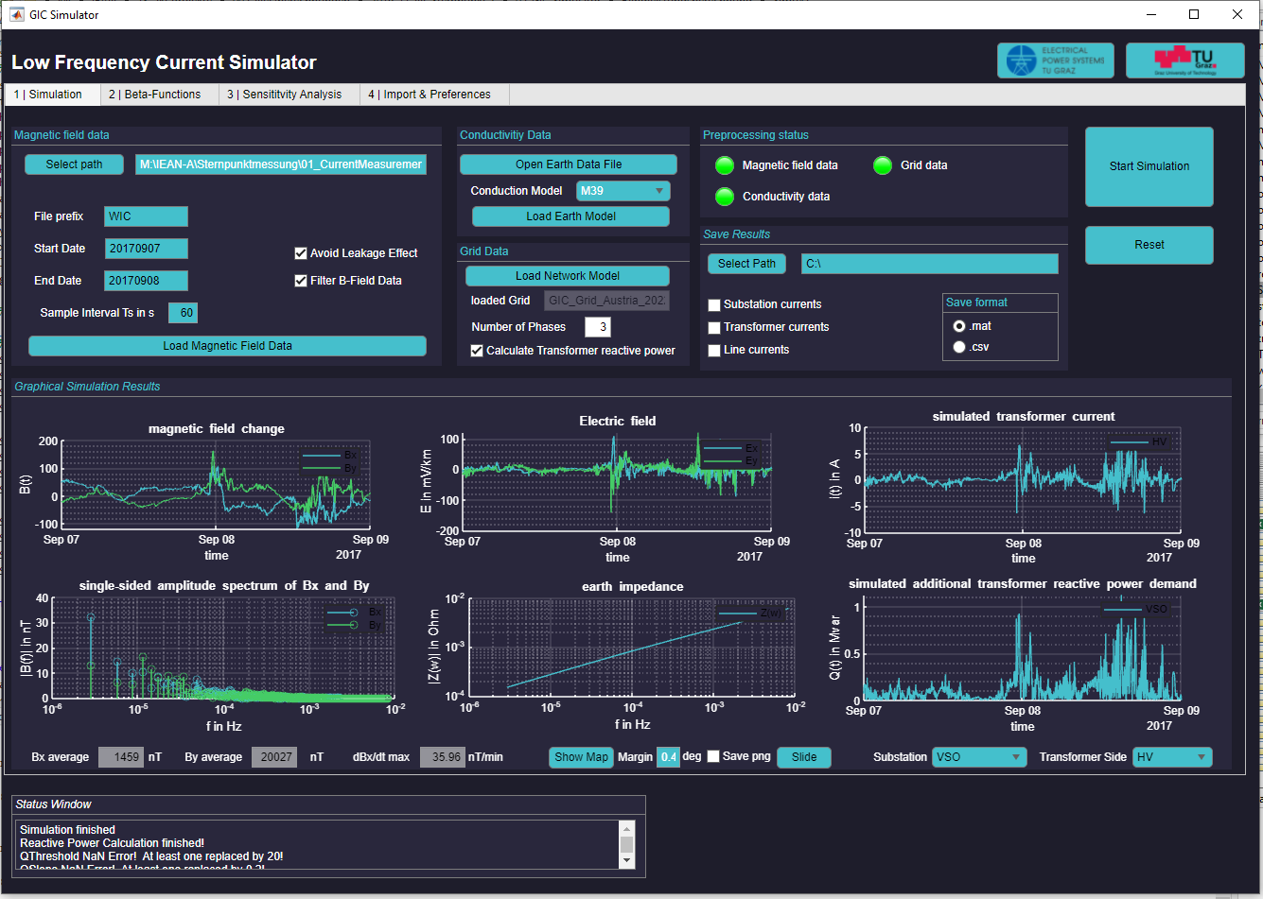Click the magnetic field change plot

pos(217,484)
